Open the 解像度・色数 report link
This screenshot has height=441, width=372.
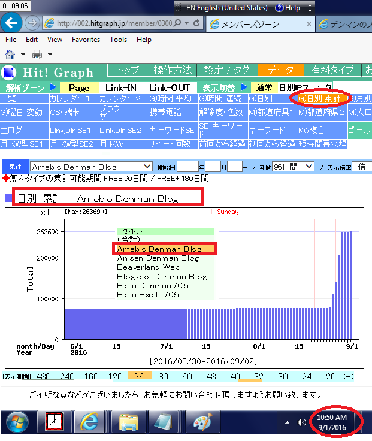[223, 112]
